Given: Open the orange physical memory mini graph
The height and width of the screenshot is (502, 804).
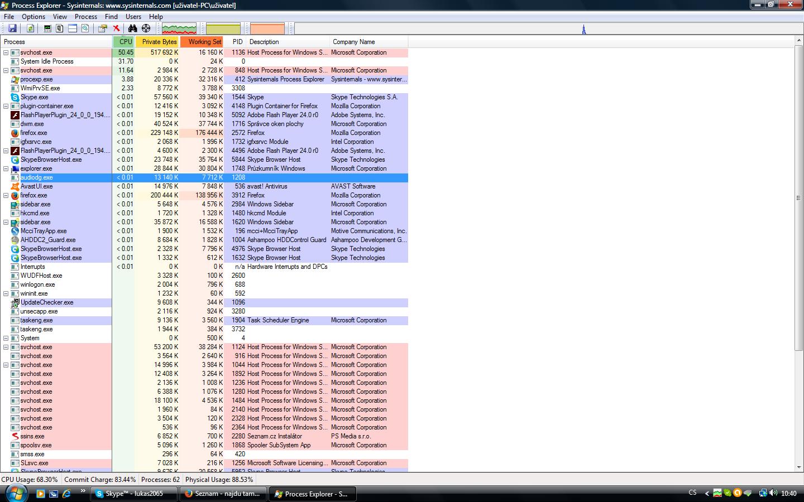Looking at the screenshot, I should (x=267, y=28).
